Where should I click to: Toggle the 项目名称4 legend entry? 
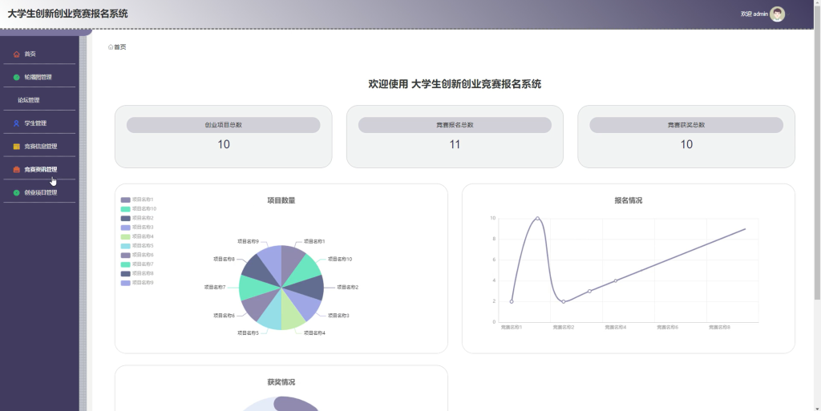click(x=137, y=236)
